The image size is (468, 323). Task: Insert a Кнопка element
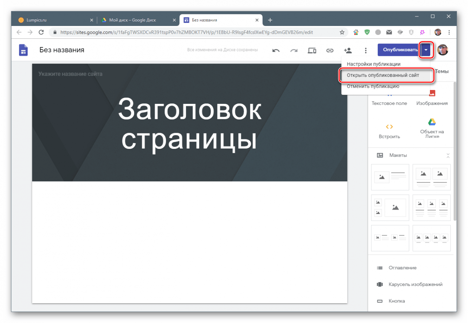pos(391,301)
